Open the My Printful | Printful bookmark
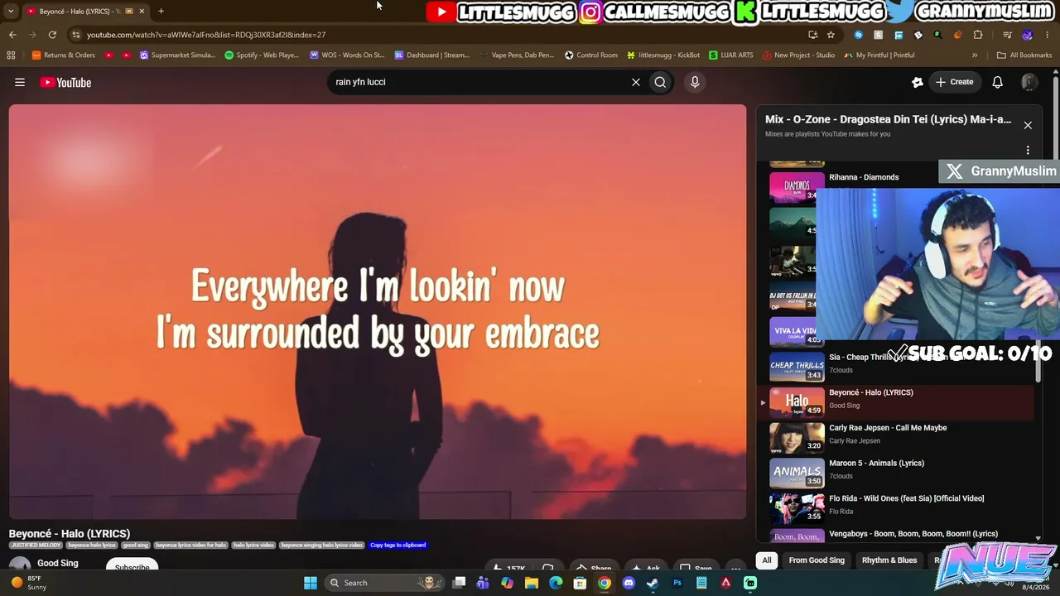 (879, 55)
